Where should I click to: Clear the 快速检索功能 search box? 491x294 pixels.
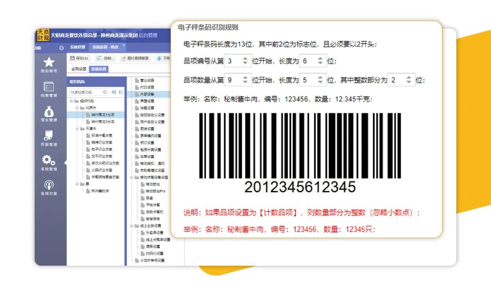105,92
